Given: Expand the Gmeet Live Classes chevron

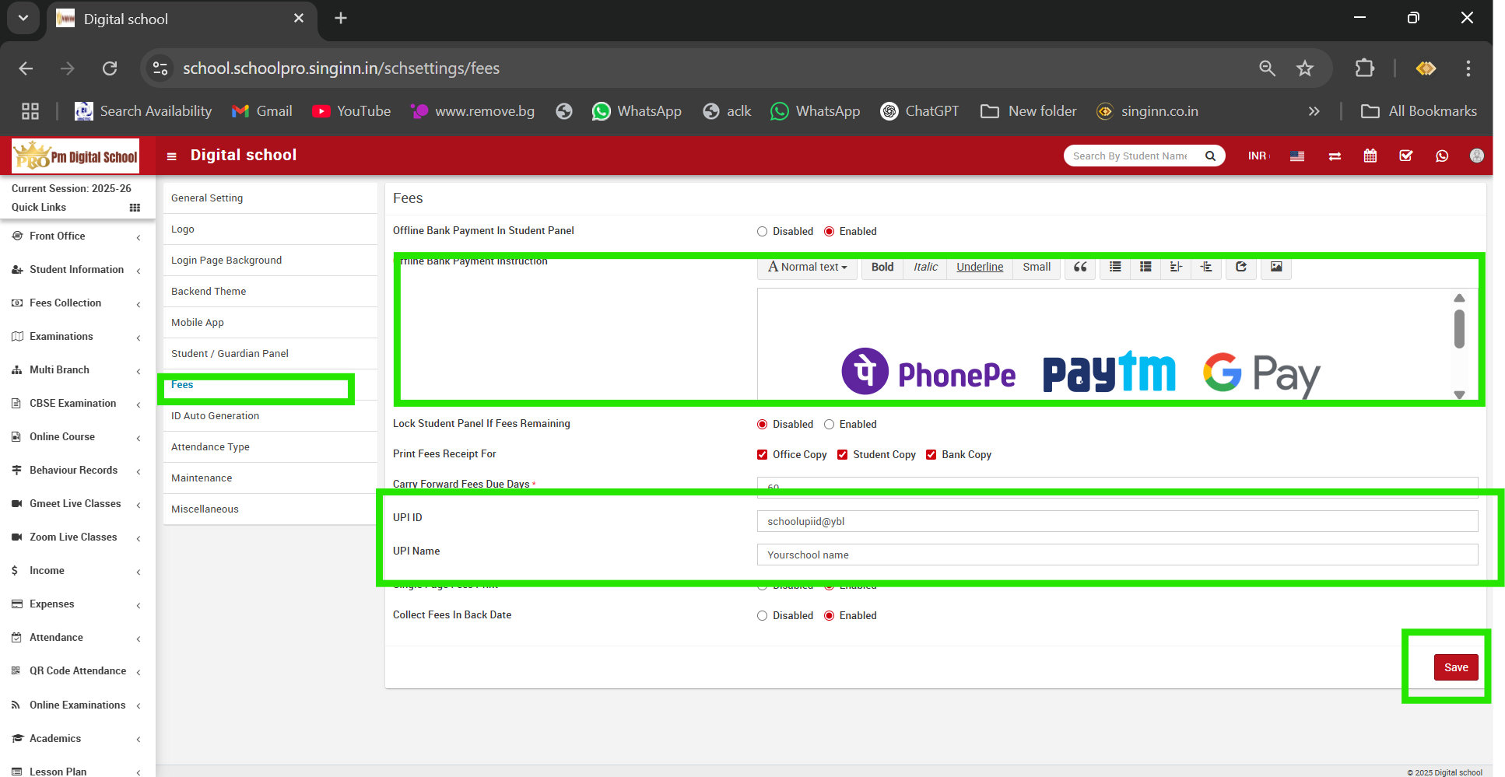Looking at the screenshot, I should coord(139,505).
